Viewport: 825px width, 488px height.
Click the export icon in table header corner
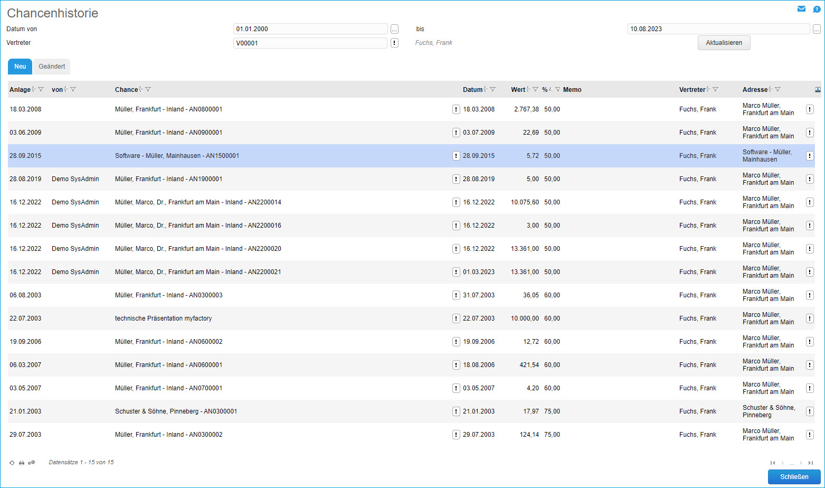click(x=818, y=89)
